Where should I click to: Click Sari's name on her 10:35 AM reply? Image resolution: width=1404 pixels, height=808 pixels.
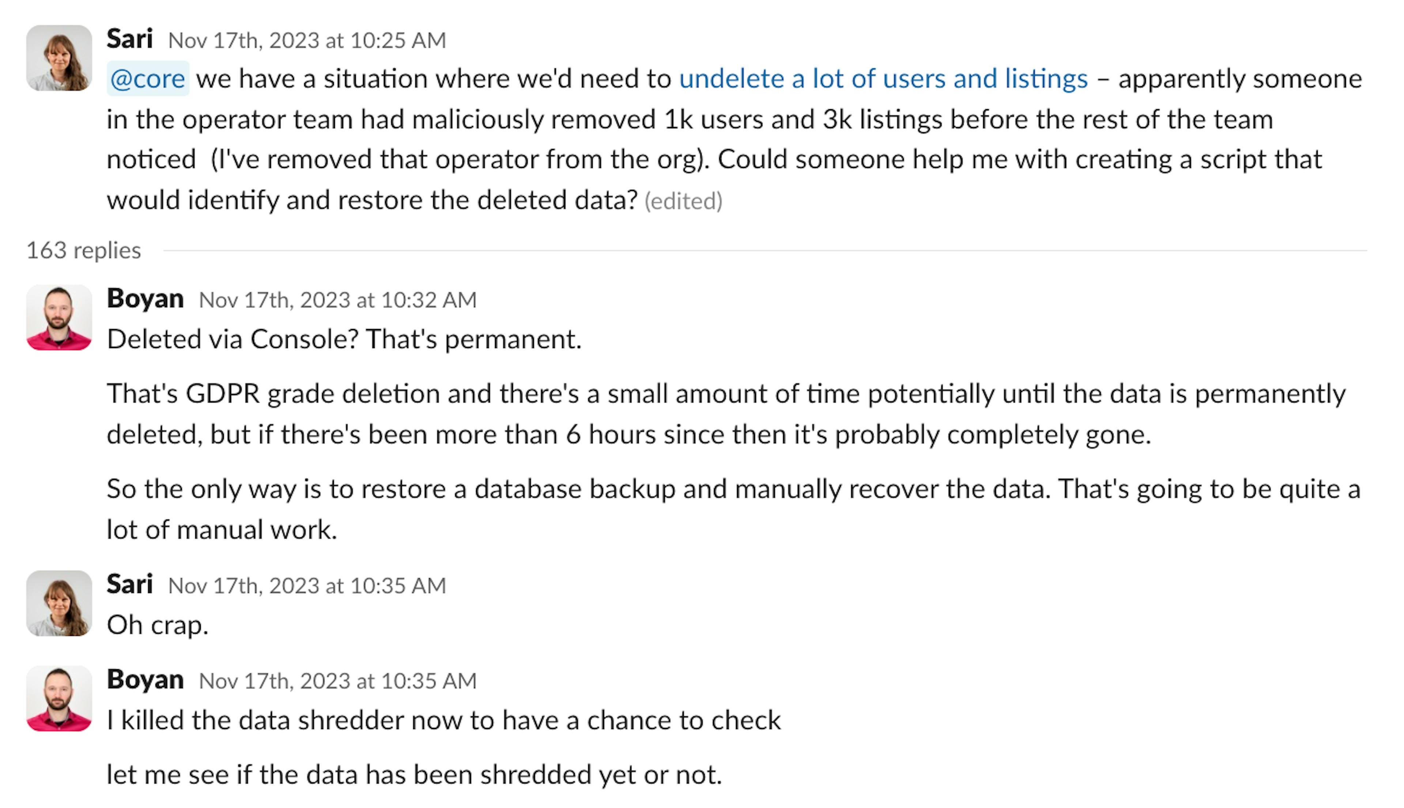[x=131, y=583]
